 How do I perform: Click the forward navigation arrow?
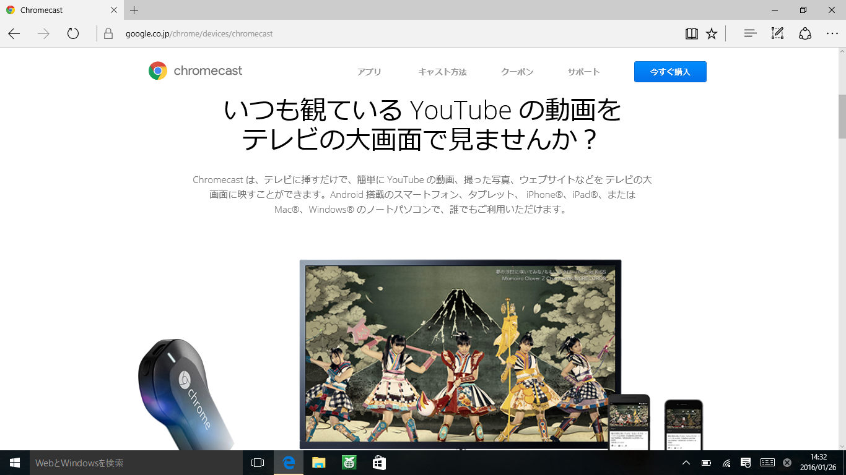click(43, 34)
